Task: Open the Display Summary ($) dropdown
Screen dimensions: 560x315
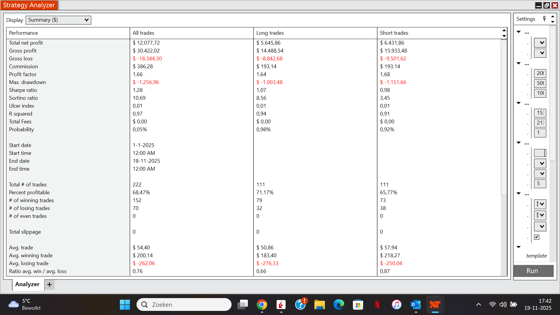Action: point(58,20)
